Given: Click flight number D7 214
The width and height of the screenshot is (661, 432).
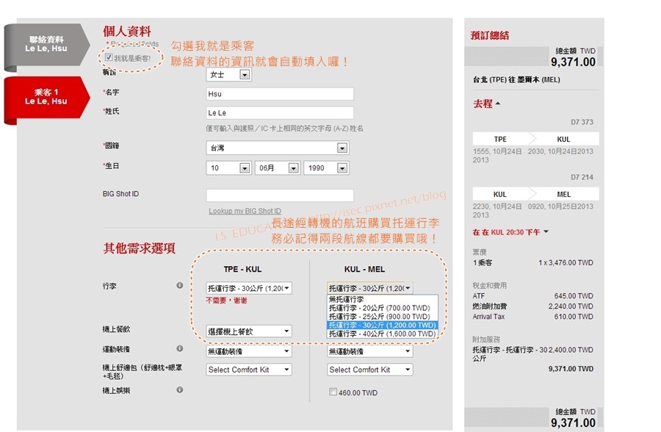Looking at the screenshot, I should click(582, 177).
